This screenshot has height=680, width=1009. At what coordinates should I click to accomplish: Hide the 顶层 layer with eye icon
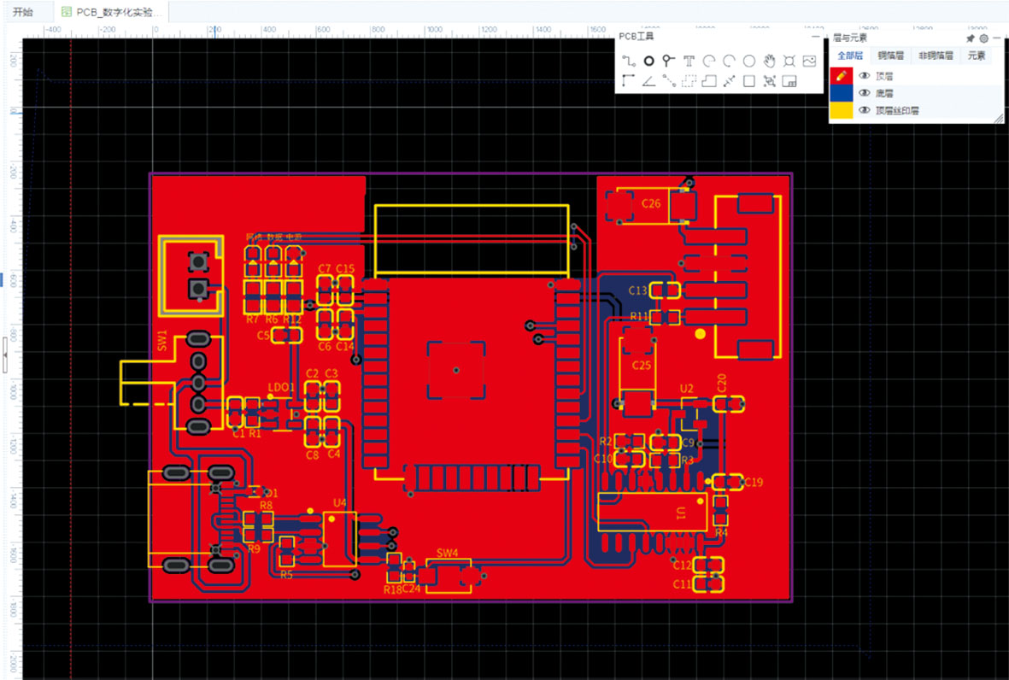865,76
